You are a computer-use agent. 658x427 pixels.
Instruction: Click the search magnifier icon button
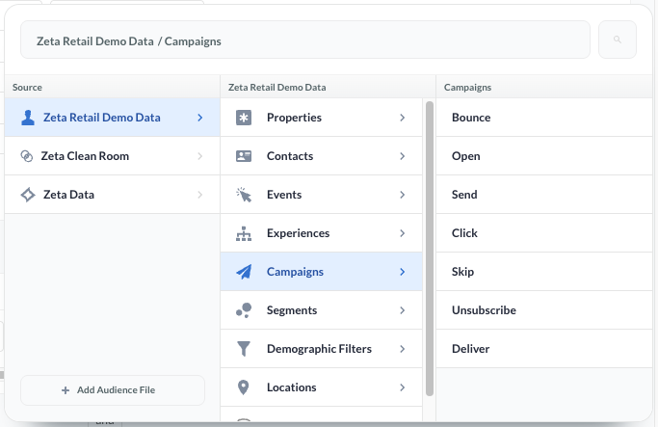click(617, 40)
